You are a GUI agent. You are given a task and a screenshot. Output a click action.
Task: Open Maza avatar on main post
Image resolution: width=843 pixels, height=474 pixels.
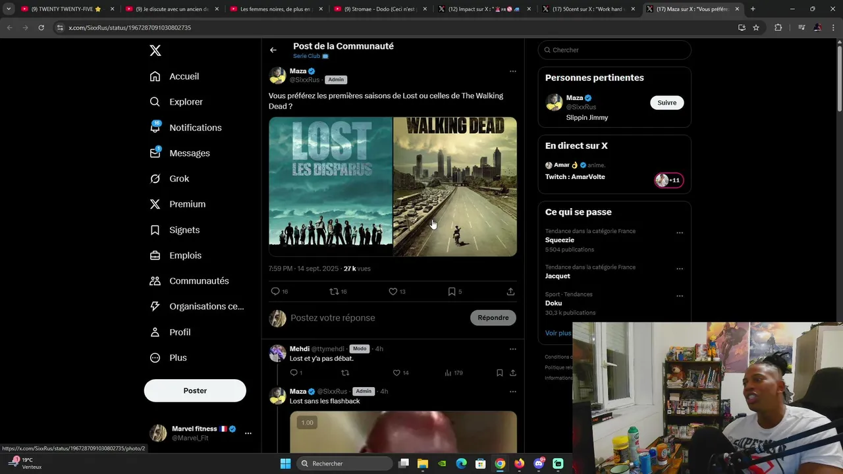(x=277, y=76)
